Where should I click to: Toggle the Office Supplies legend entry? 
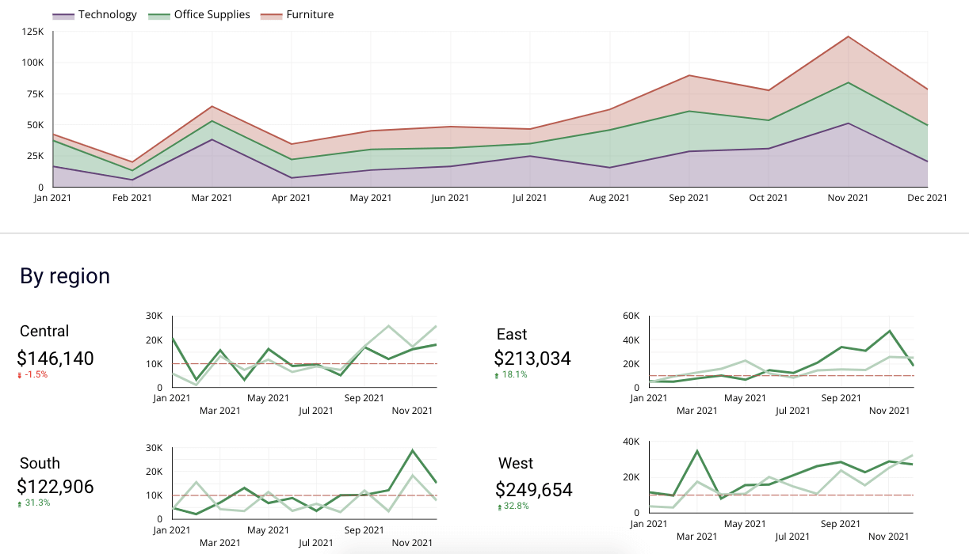pos(199,14)
